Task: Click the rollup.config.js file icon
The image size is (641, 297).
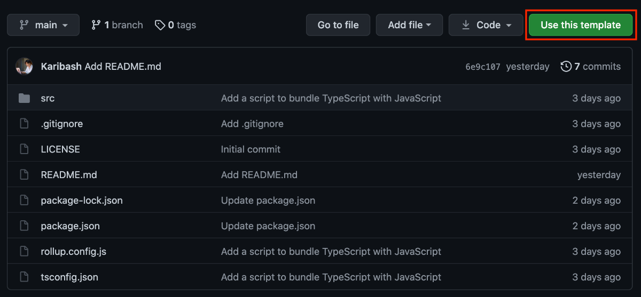Action: point(24,252)
